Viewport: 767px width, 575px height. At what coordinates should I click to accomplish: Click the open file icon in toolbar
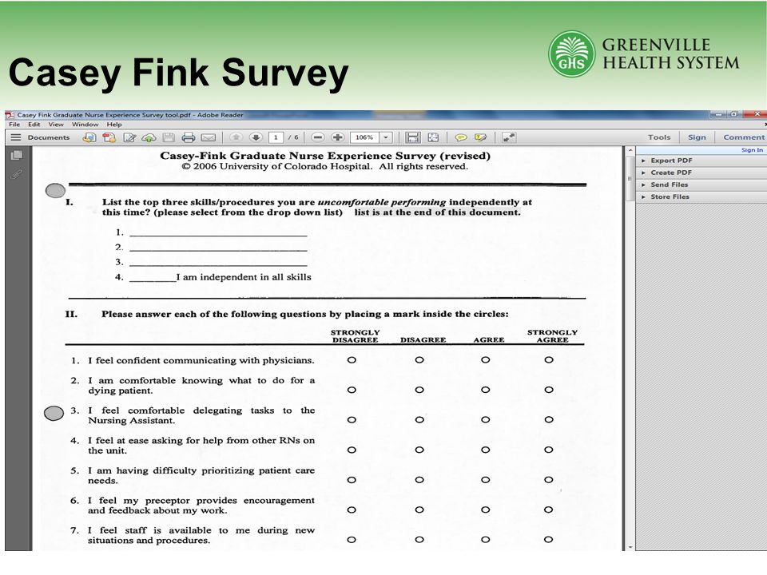pos(89,137)
